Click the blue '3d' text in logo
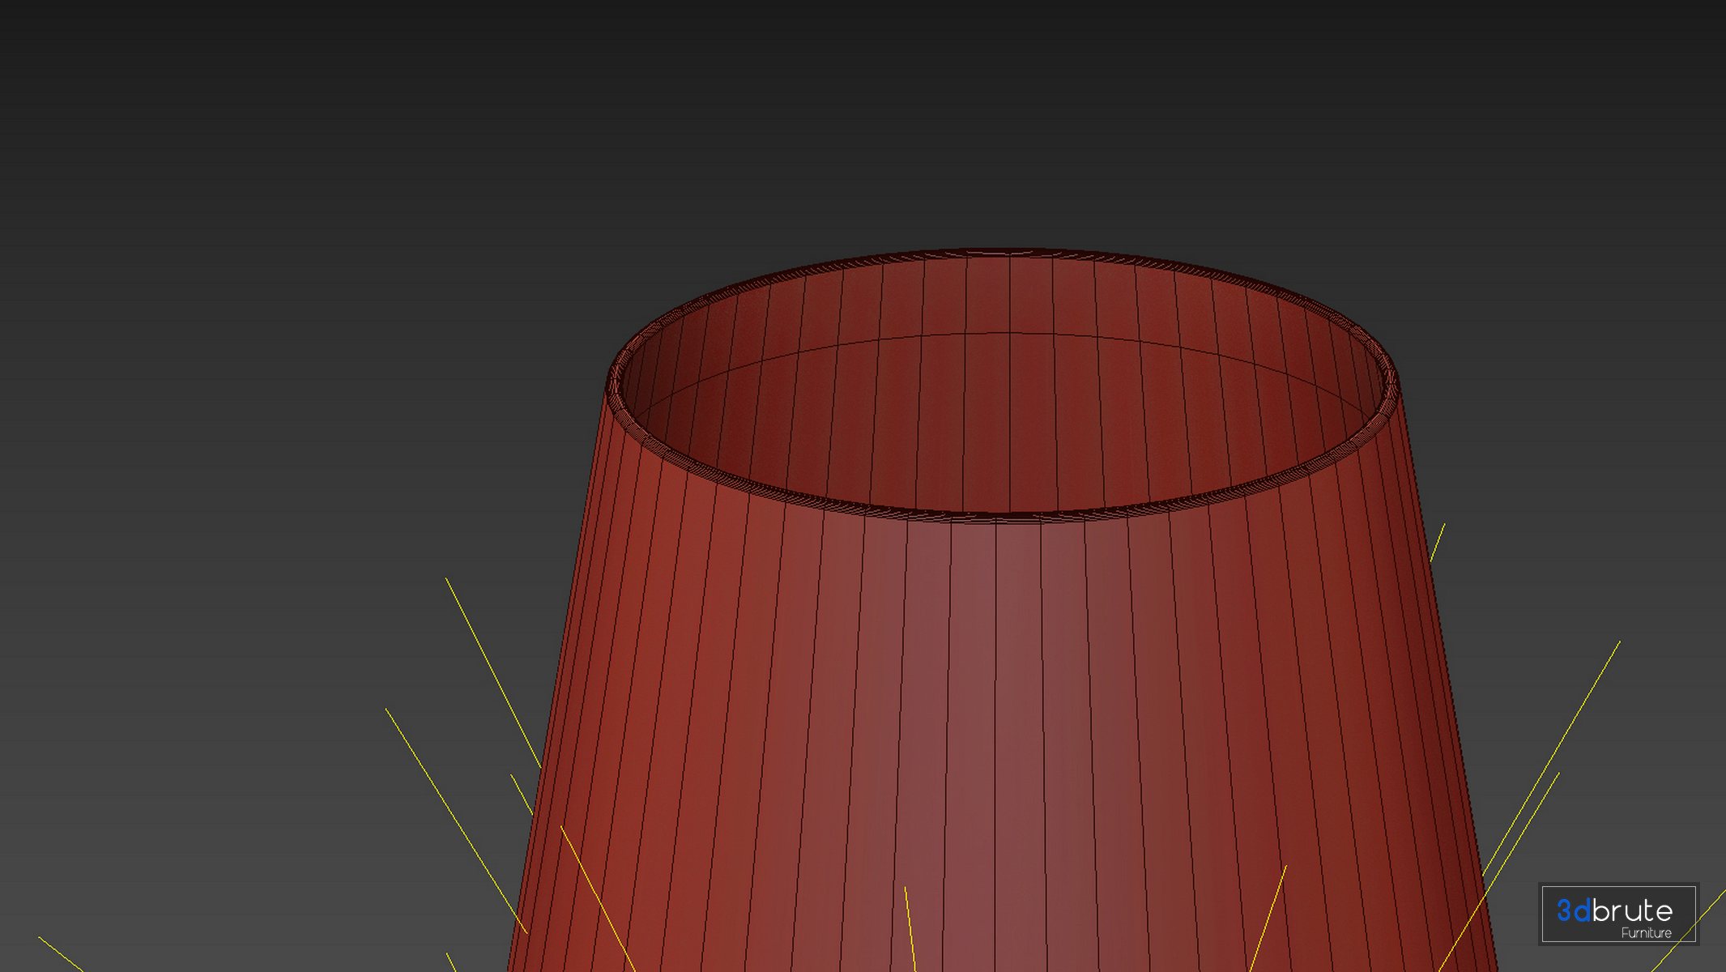Screen dimensions: 1726x972 pos(1573,910)
